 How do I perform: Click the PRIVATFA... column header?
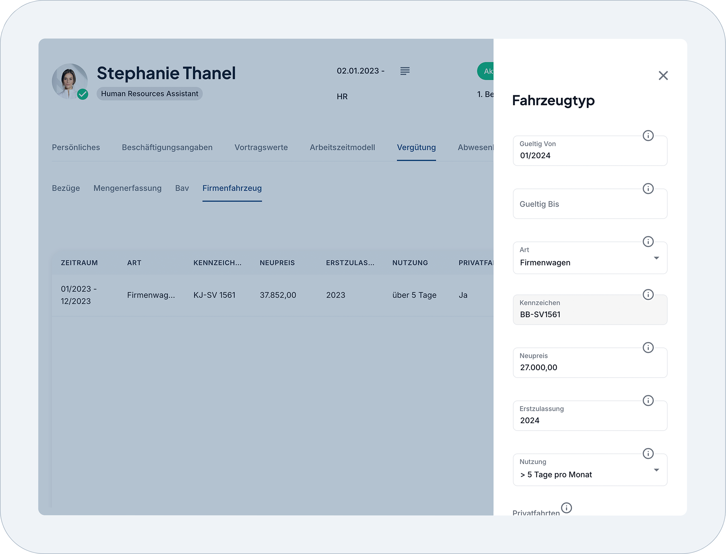click(x=476, y=263)
